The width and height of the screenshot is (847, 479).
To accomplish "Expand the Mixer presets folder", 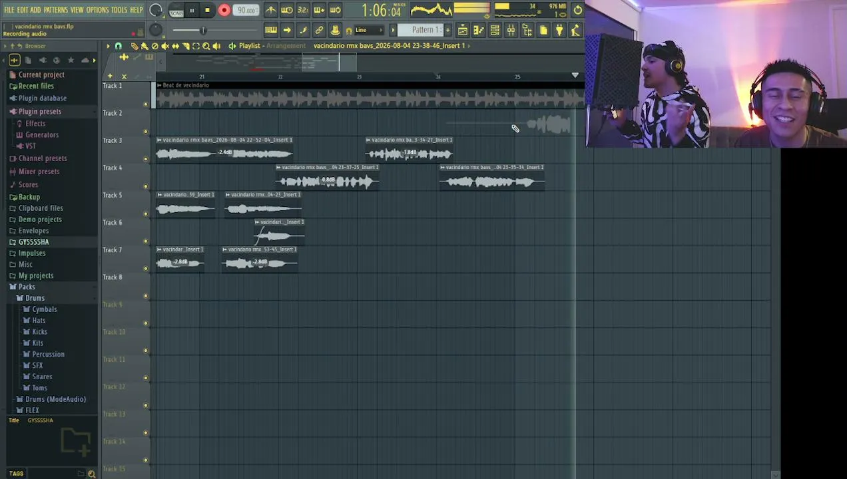I will [x=39, y=171].
